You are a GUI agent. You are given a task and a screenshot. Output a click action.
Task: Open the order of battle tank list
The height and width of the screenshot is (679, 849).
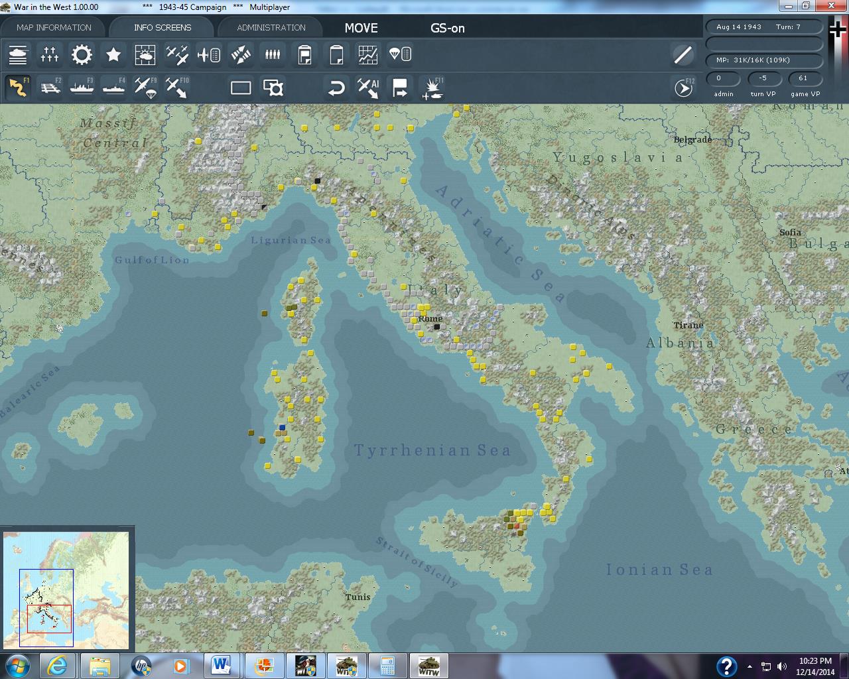coord(18,54)
